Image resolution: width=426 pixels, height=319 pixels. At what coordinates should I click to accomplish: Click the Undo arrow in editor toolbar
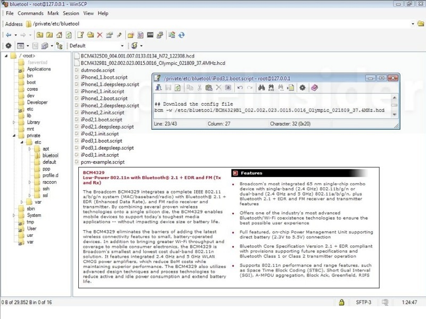[240, 88]
